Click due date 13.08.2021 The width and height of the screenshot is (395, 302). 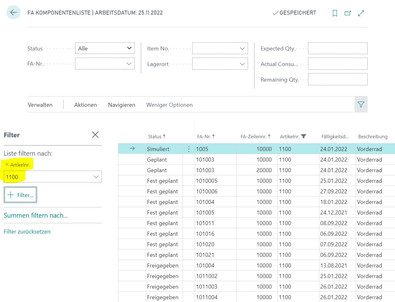[x=337, y=265]
